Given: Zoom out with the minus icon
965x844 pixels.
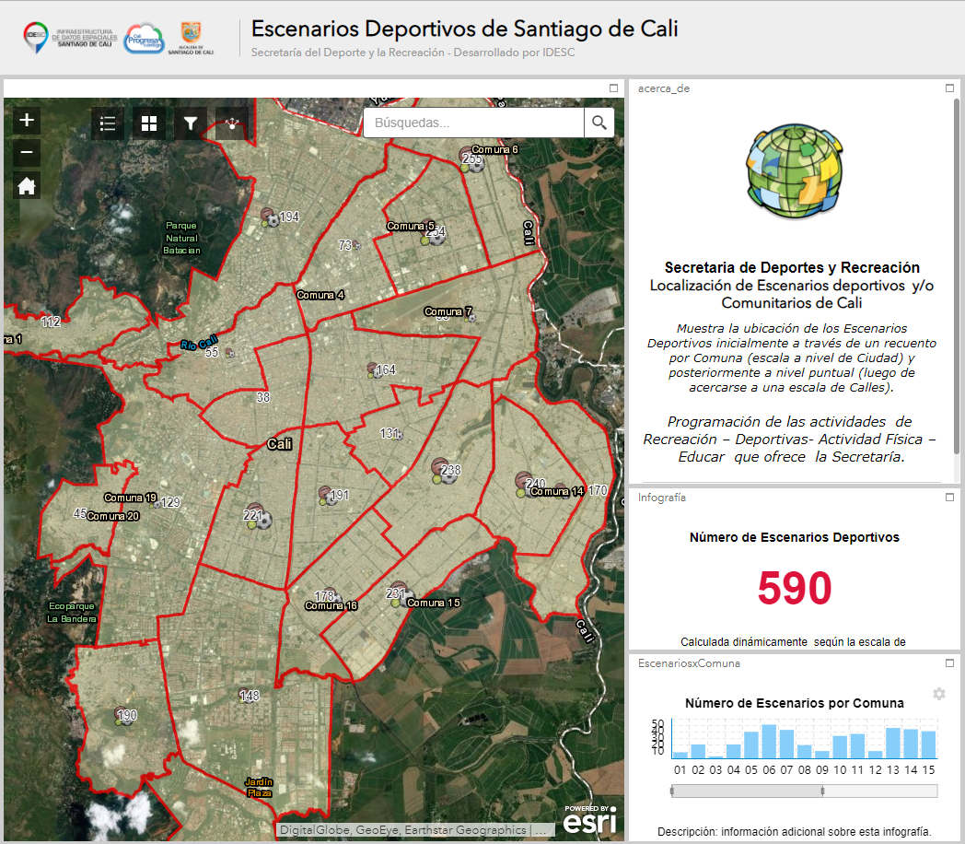Looking at the screenshot, I should (x=26, y=152).
